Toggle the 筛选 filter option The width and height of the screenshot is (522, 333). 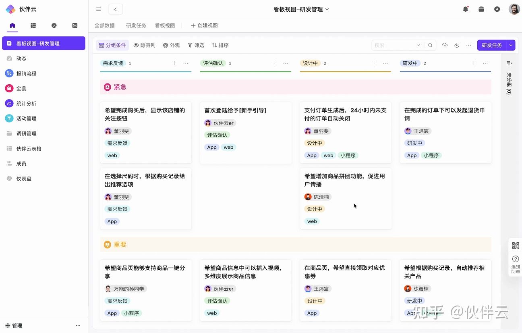point(196,46)
